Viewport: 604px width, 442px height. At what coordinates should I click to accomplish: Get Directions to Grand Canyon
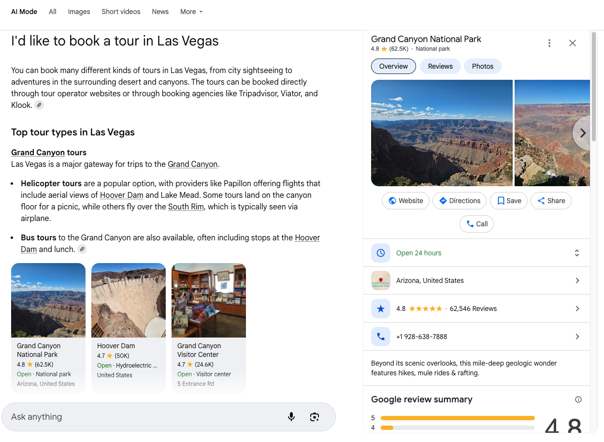[x=459, y=200]
